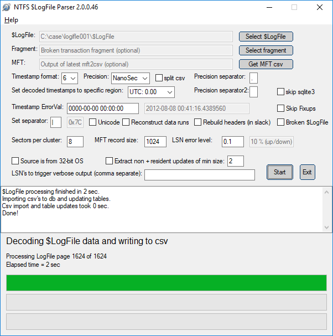Click the example timestamp 2012-08-08 field
The image size is (333, 336).
[197, 108]
